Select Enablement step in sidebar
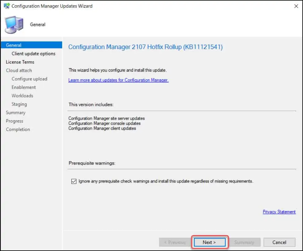The width and height of the screenshot is (303, 251). [x=24, y=87]
